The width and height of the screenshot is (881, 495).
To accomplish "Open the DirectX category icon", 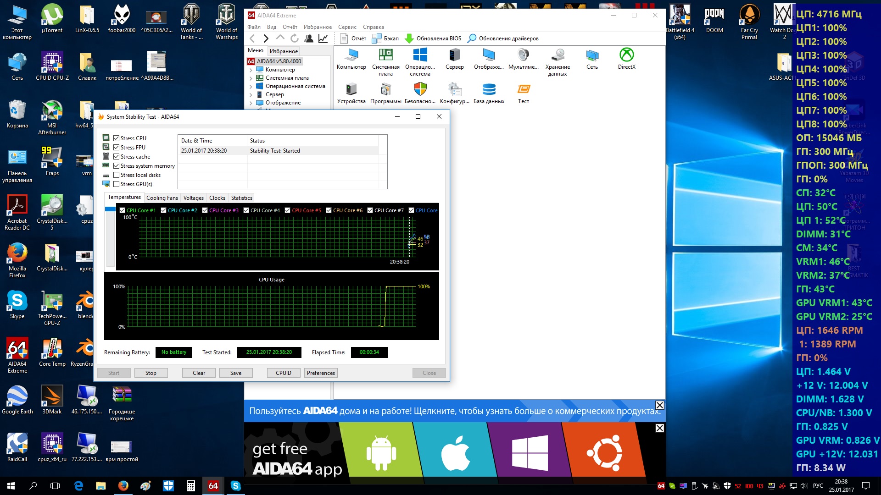I will [x=626, y=55].
